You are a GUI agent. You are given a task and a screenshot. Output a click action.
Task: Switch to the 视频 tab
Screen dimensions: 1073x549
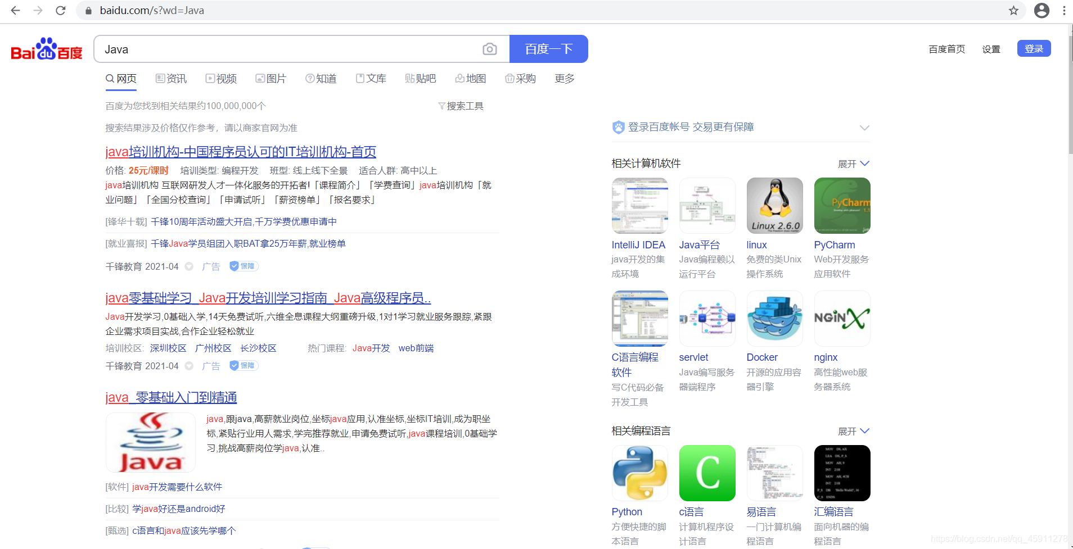point(221,79)
